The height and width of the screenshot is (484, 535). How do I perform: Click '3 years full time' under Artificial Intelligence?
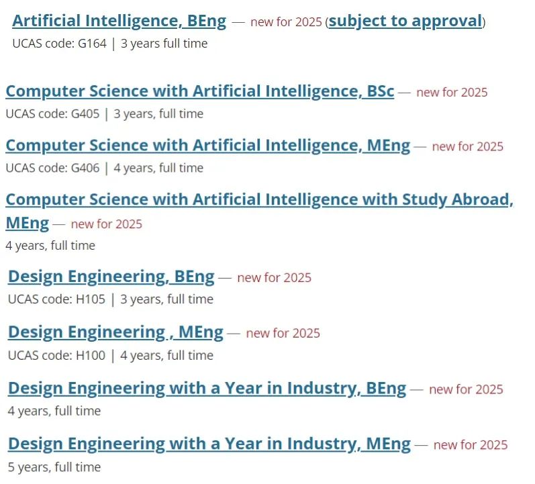(x=164, y=44)
